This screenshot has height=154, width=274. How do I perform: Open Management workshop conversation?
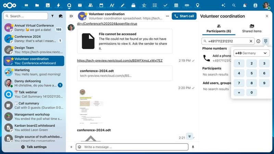(34, 117)
